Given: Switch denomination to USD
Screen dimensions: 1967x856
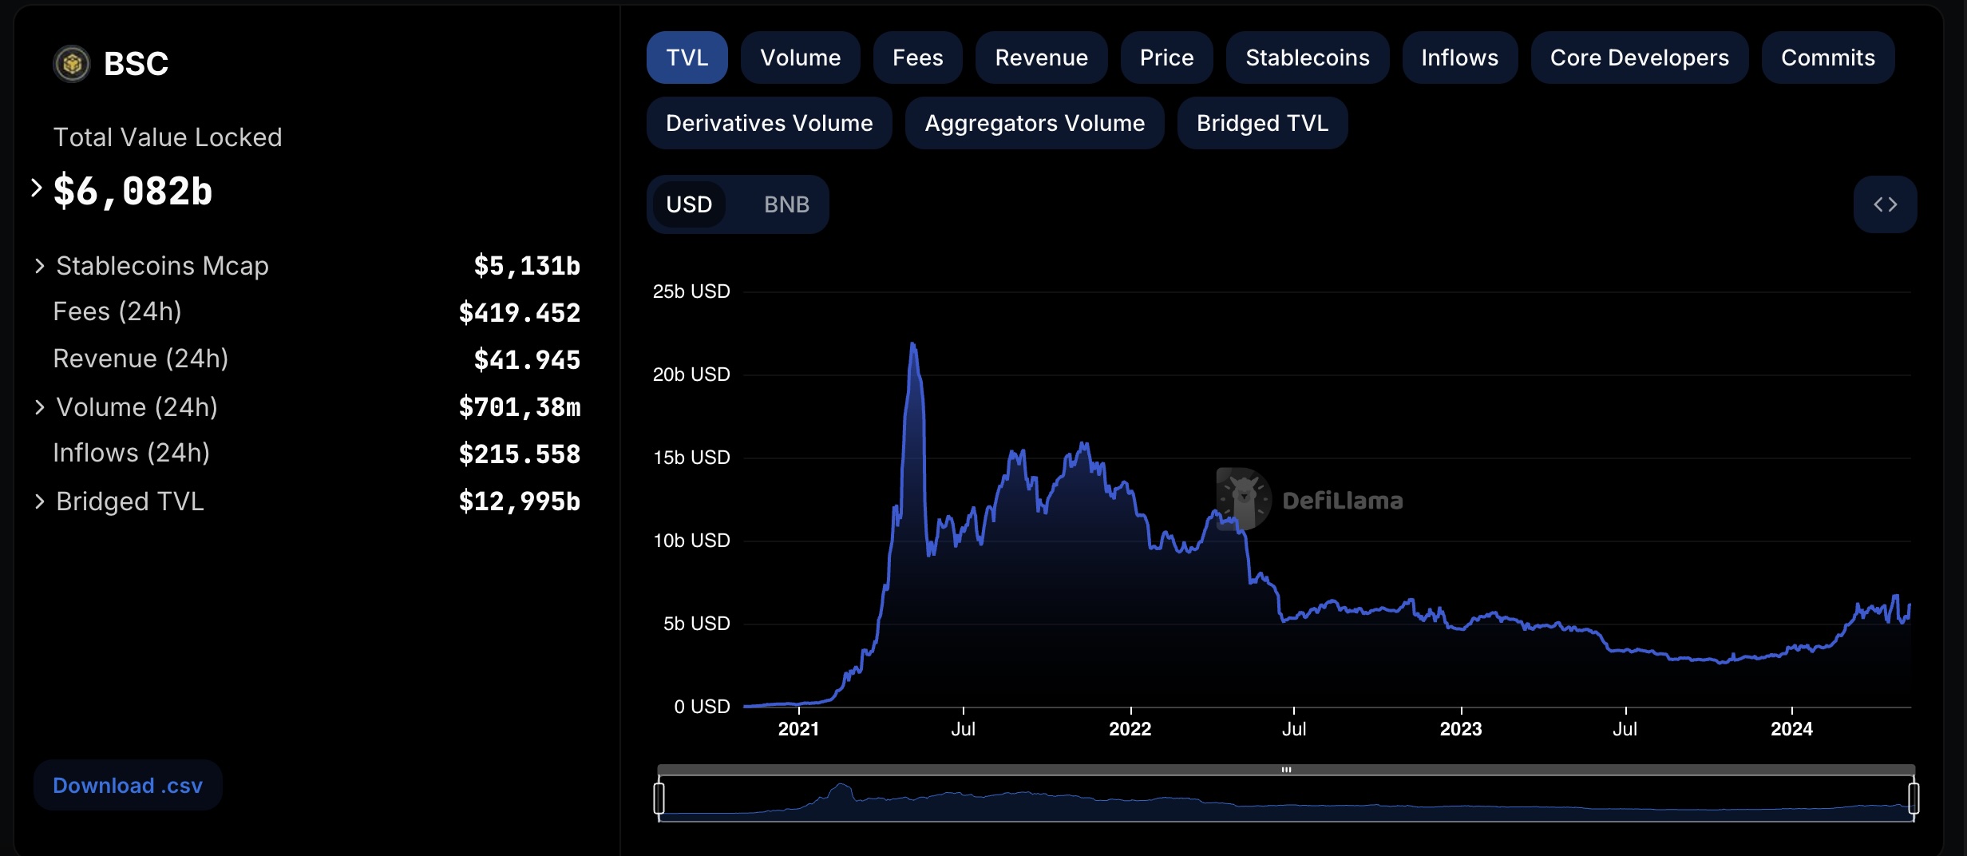Looking at the screenshot, I should [x=689, y=204].
